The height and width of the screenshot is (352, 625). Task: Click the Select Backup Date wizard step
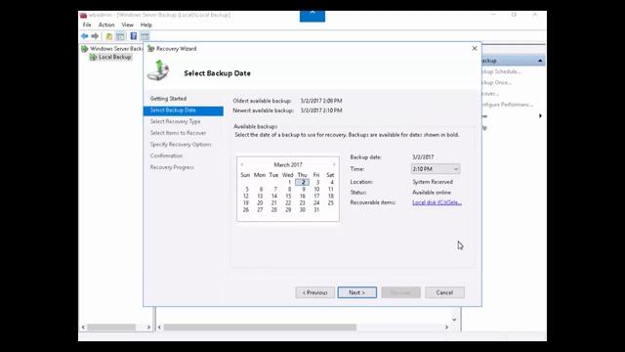[184, 110]
